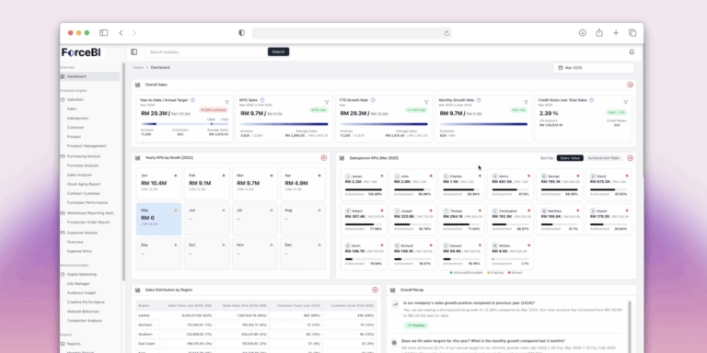
Task: Click the browser back arrow
Action: pos(121,33)
